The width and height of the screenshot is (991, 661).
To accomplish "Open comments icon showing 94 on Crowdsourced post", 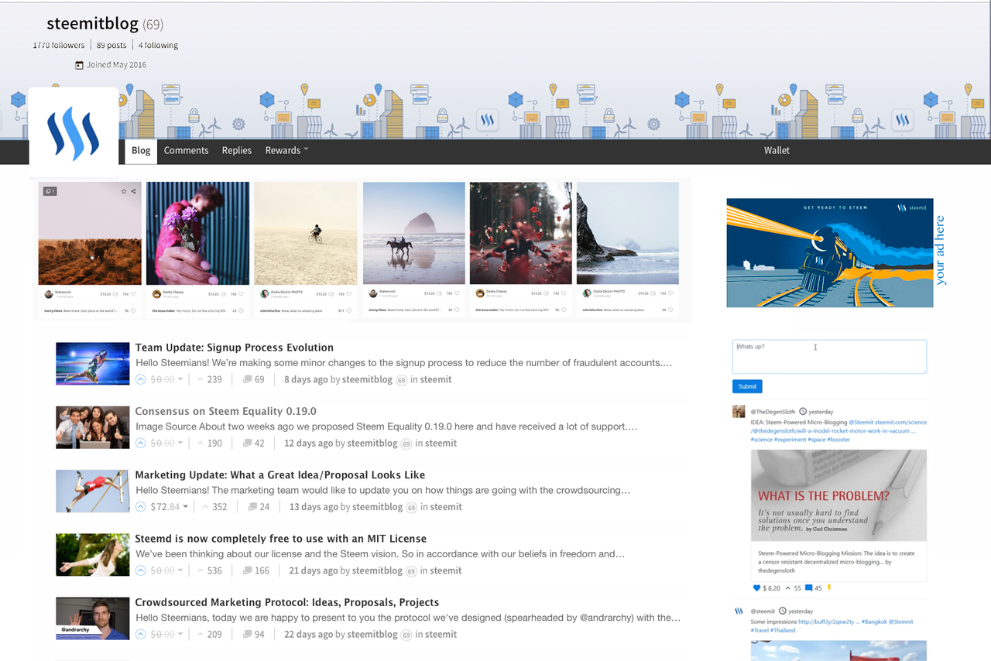I will pos(248,634).
